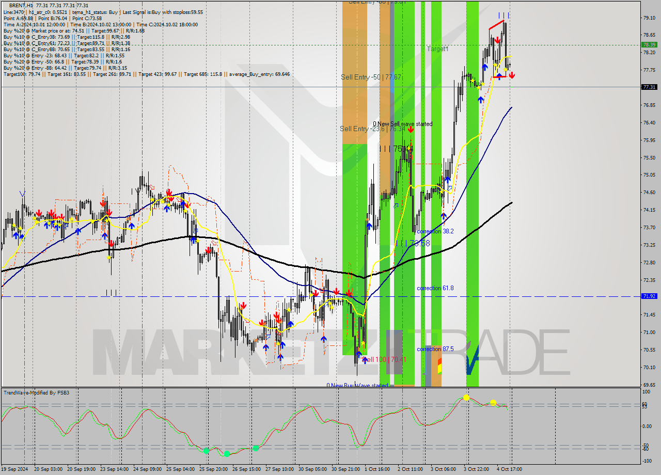Select the 'Sell Entry -23.6 | 76.34' label

(x=373, y=129)
